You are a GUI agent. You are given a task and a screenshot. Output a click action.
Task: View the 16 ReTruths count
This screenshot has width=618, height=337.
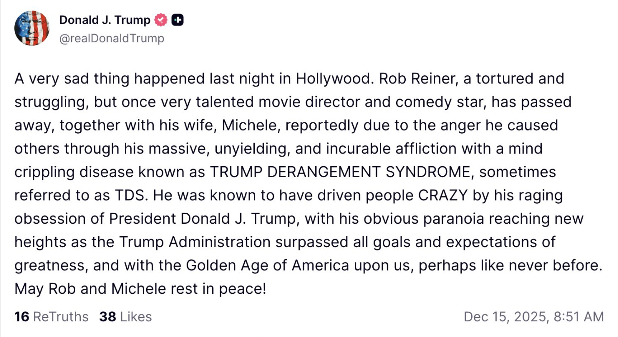click(22, 317)
